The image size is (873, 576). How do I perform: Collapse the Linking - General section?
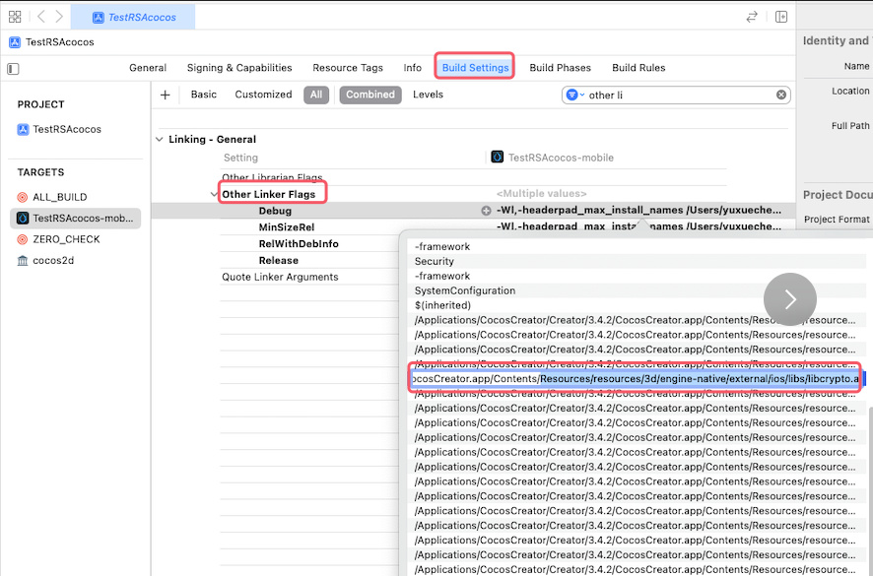point(160,139)
